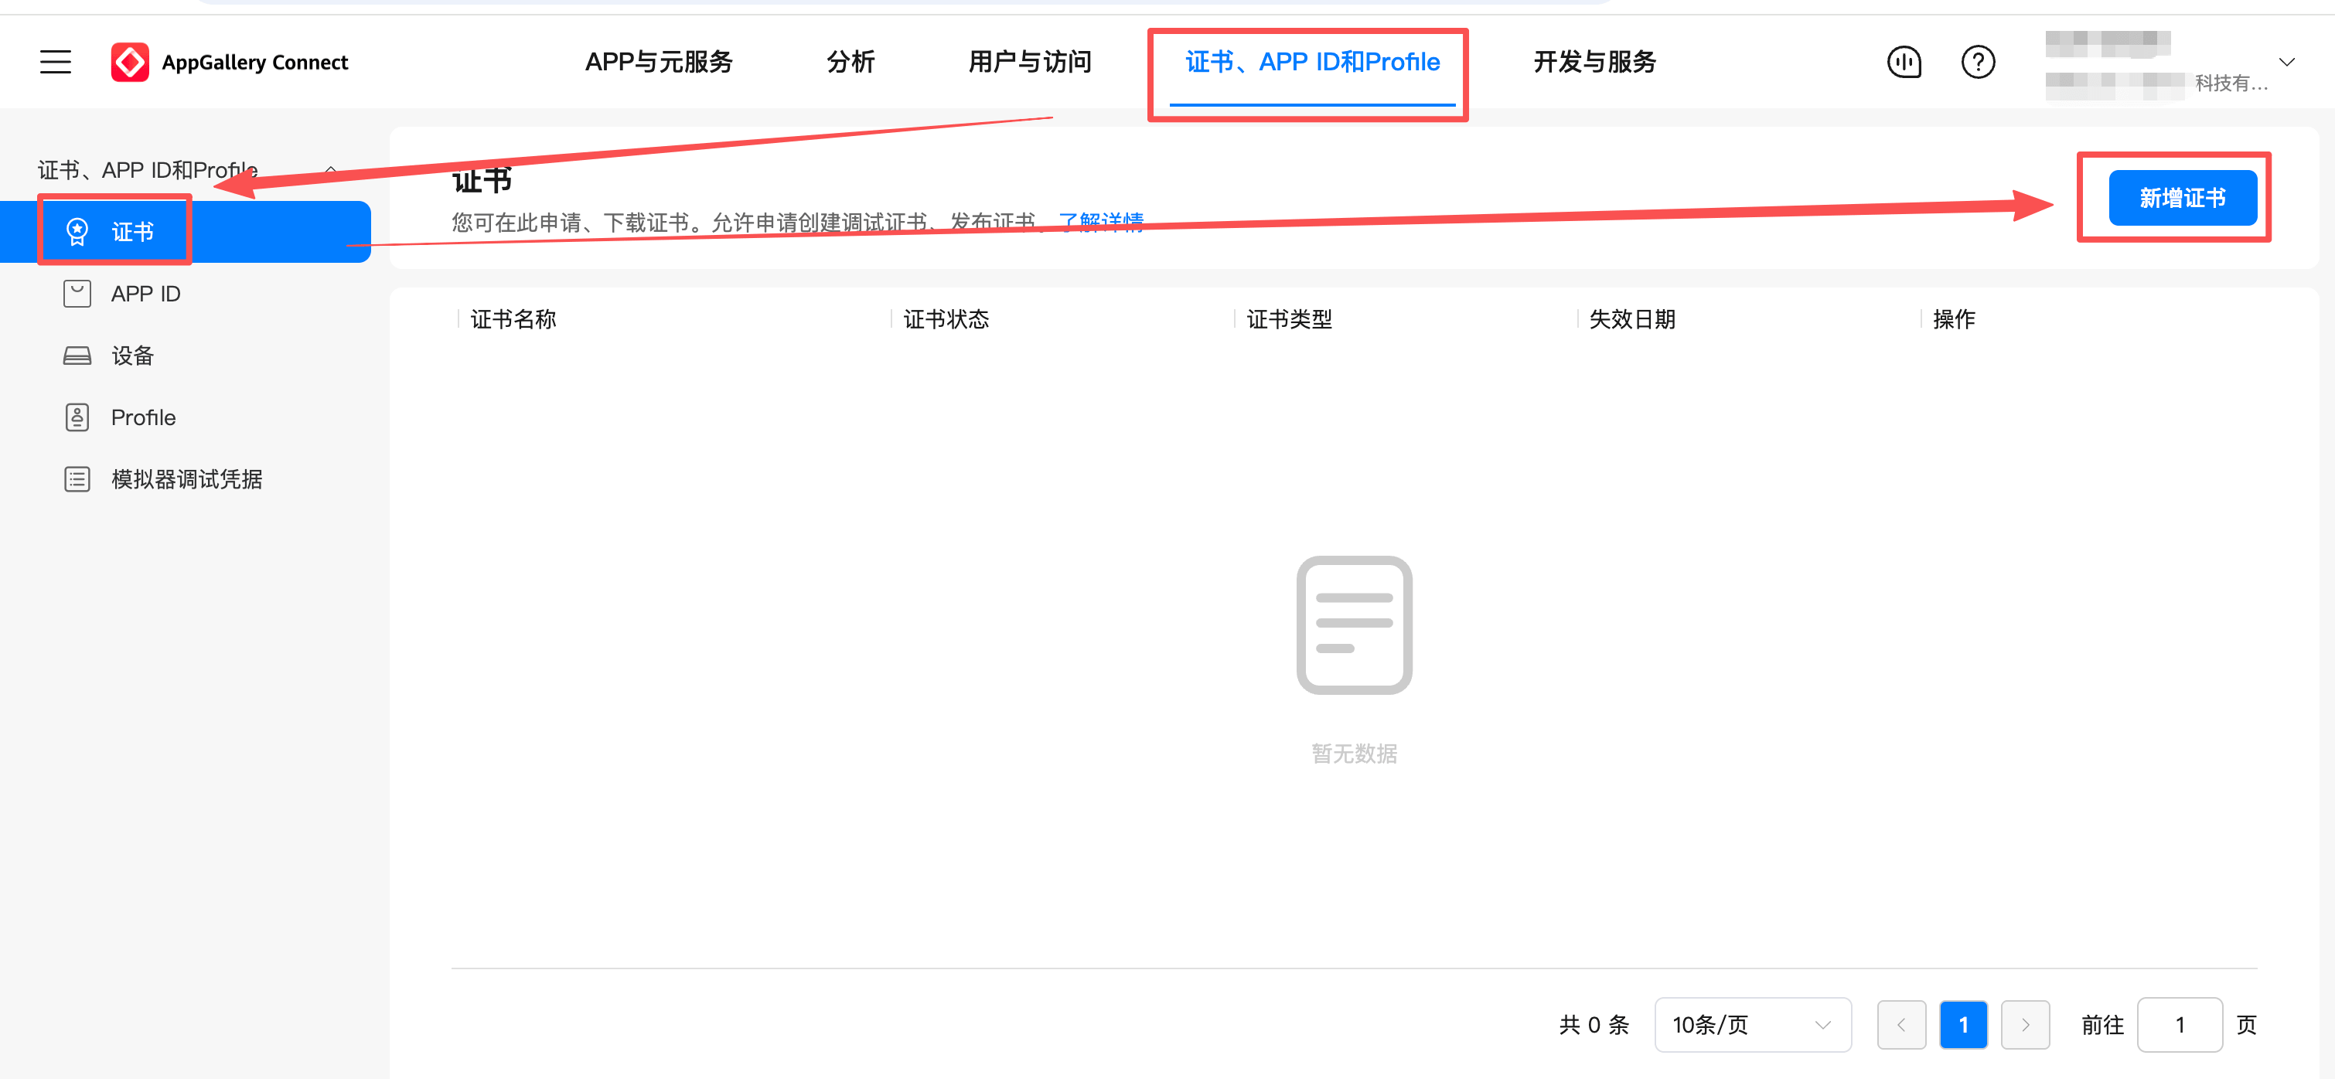The image size is (2335, 1079).
Task: Select Profile in sidebar
Action: (x=143, y=417)
